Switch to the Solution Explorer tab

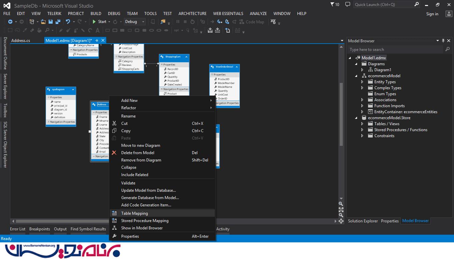[363, 221]
